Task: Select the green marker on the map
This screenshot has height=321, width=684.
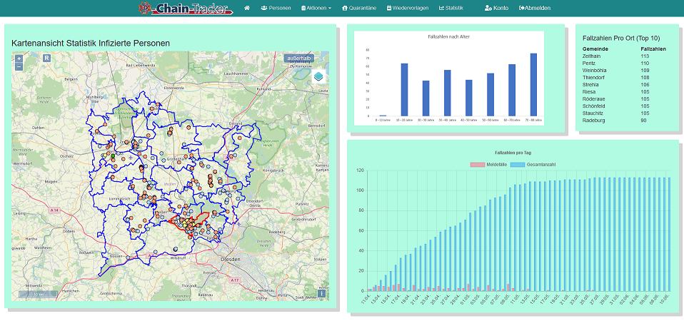Action: 113,156
